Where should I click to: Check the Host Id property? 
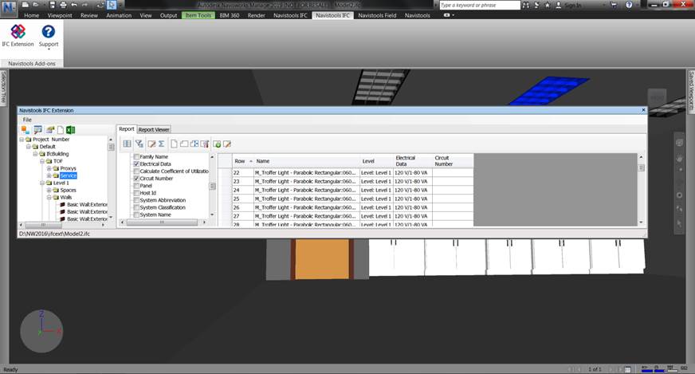point(136,193)
